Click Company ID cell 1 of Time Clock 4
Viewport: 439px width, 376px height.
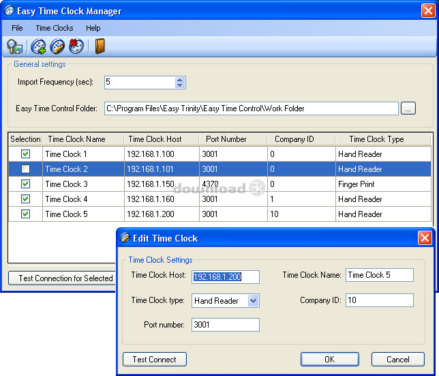[301, 199]
